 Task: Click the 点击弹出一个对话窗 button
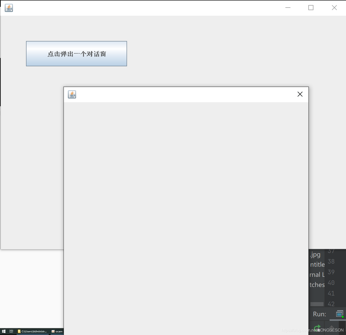coord(77,54)
